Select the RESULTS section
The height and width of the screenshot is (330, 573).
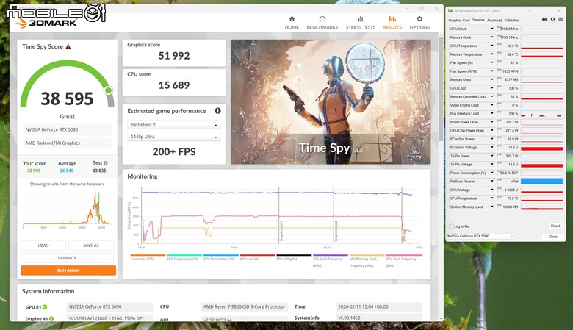click(x=392, y=23)
